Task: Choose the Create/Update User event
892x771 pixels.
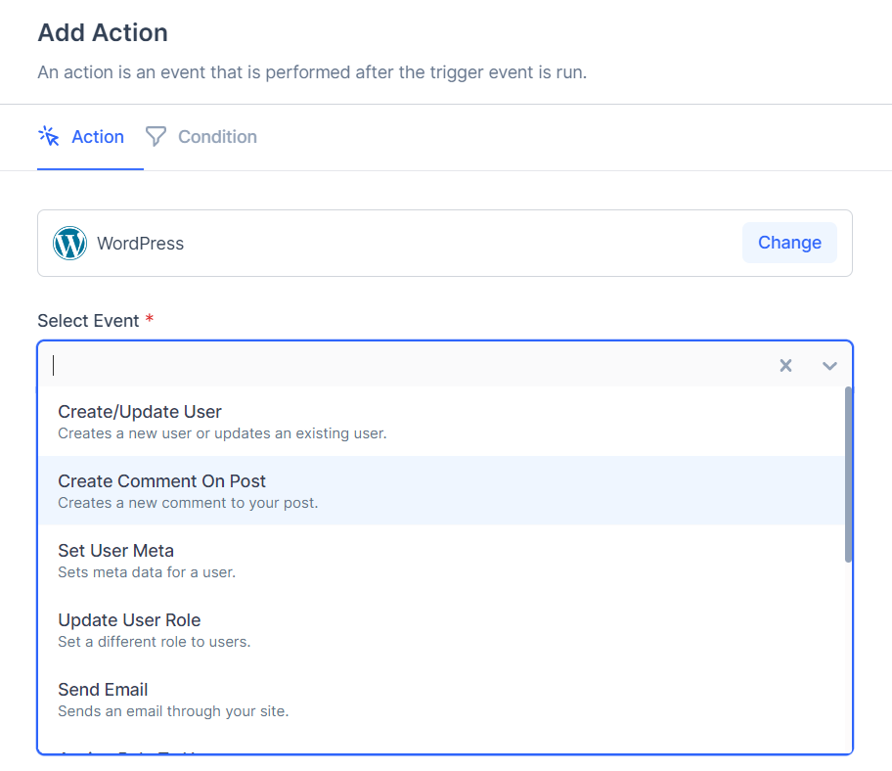Action: tap(140, 412)
